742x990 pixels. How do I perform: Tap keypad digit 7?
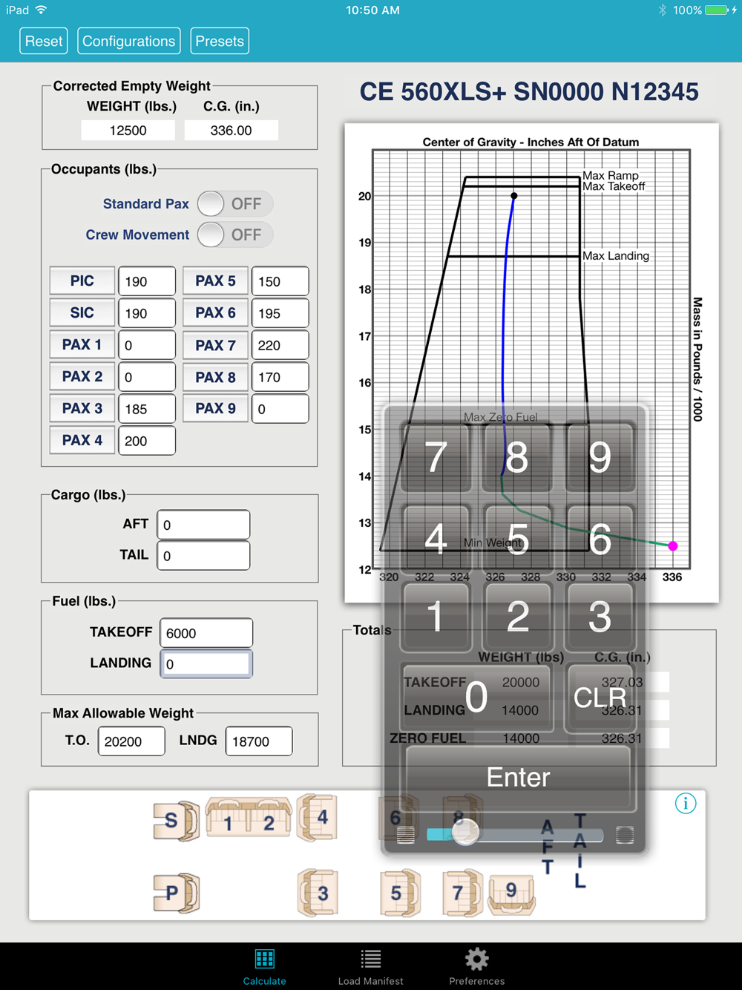tap(436, 456)
